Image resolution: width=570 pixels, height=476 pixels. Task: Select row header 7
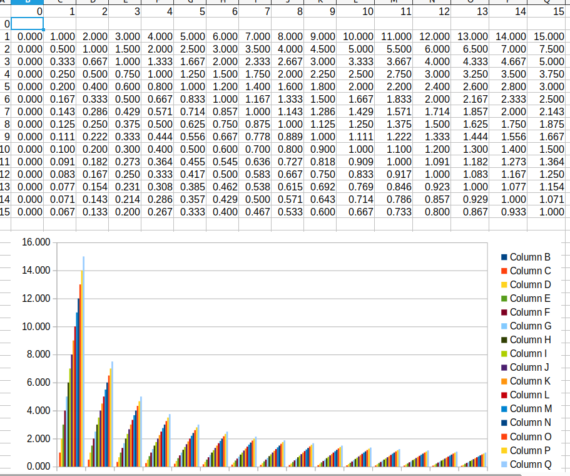coord(6,111)
